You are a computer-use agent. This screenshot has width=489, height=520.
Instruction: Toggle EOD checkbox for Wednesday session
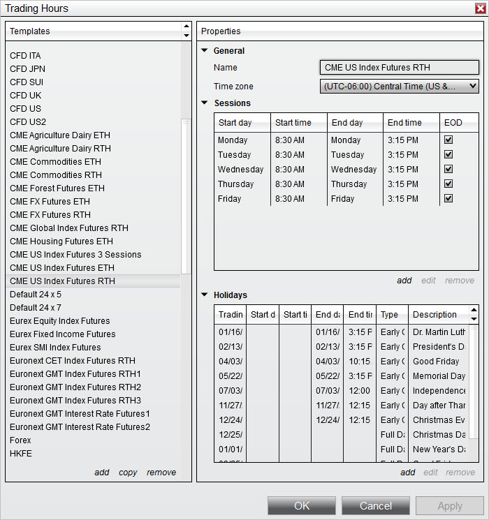[448, 169]
